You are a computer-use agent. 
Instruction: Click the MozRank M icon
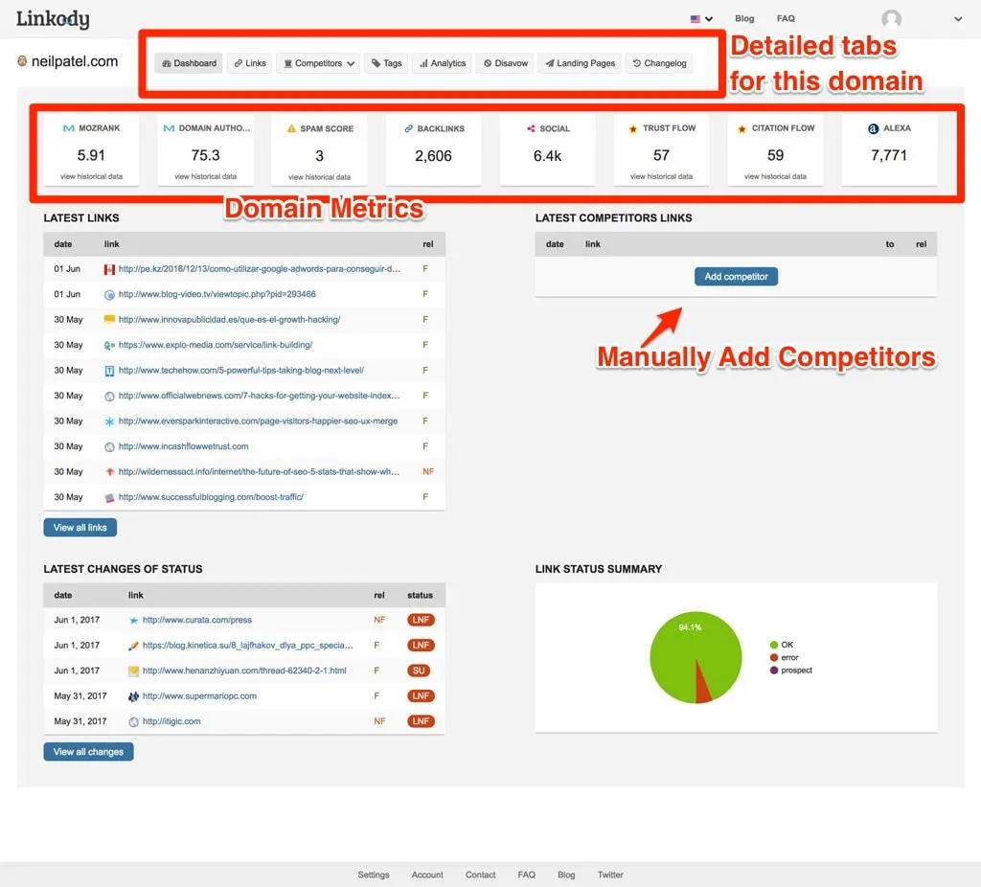pos(69,128)
